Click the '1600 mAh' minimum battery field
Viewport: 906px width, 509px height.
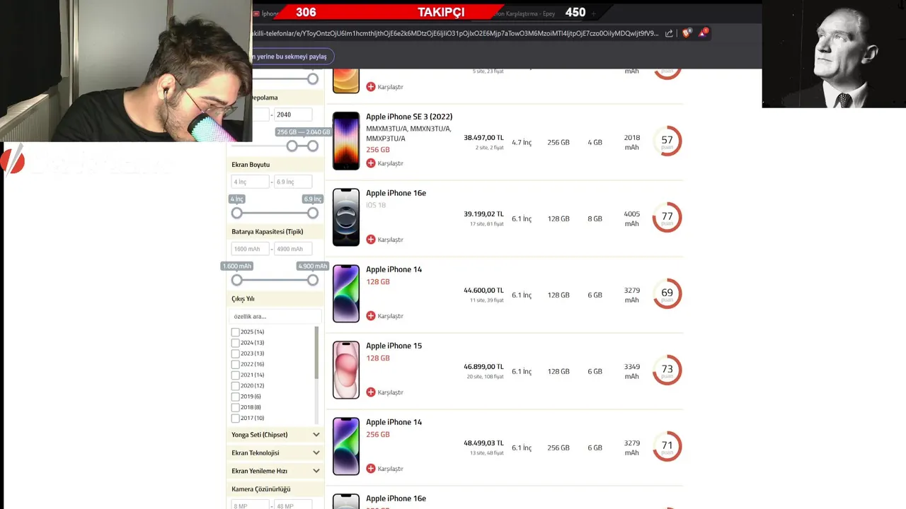(x=250, y=249)
